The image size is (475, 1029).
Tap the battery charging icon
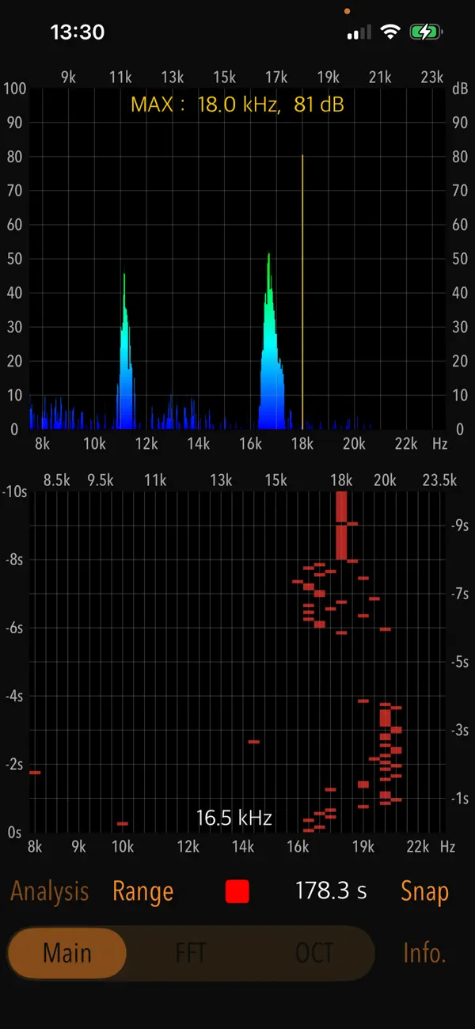pyautogui.click(x=426, y=32)
